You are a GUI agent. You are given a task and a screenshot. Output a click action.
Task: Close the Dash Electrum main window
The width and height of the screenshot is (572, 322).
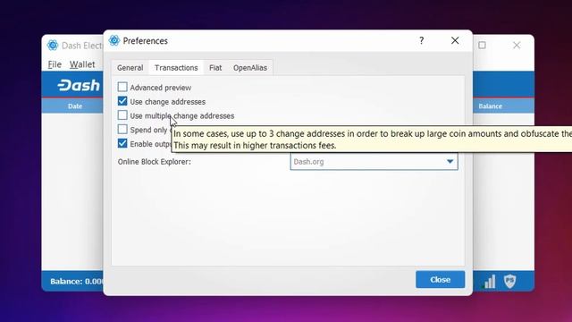(517, 46)
